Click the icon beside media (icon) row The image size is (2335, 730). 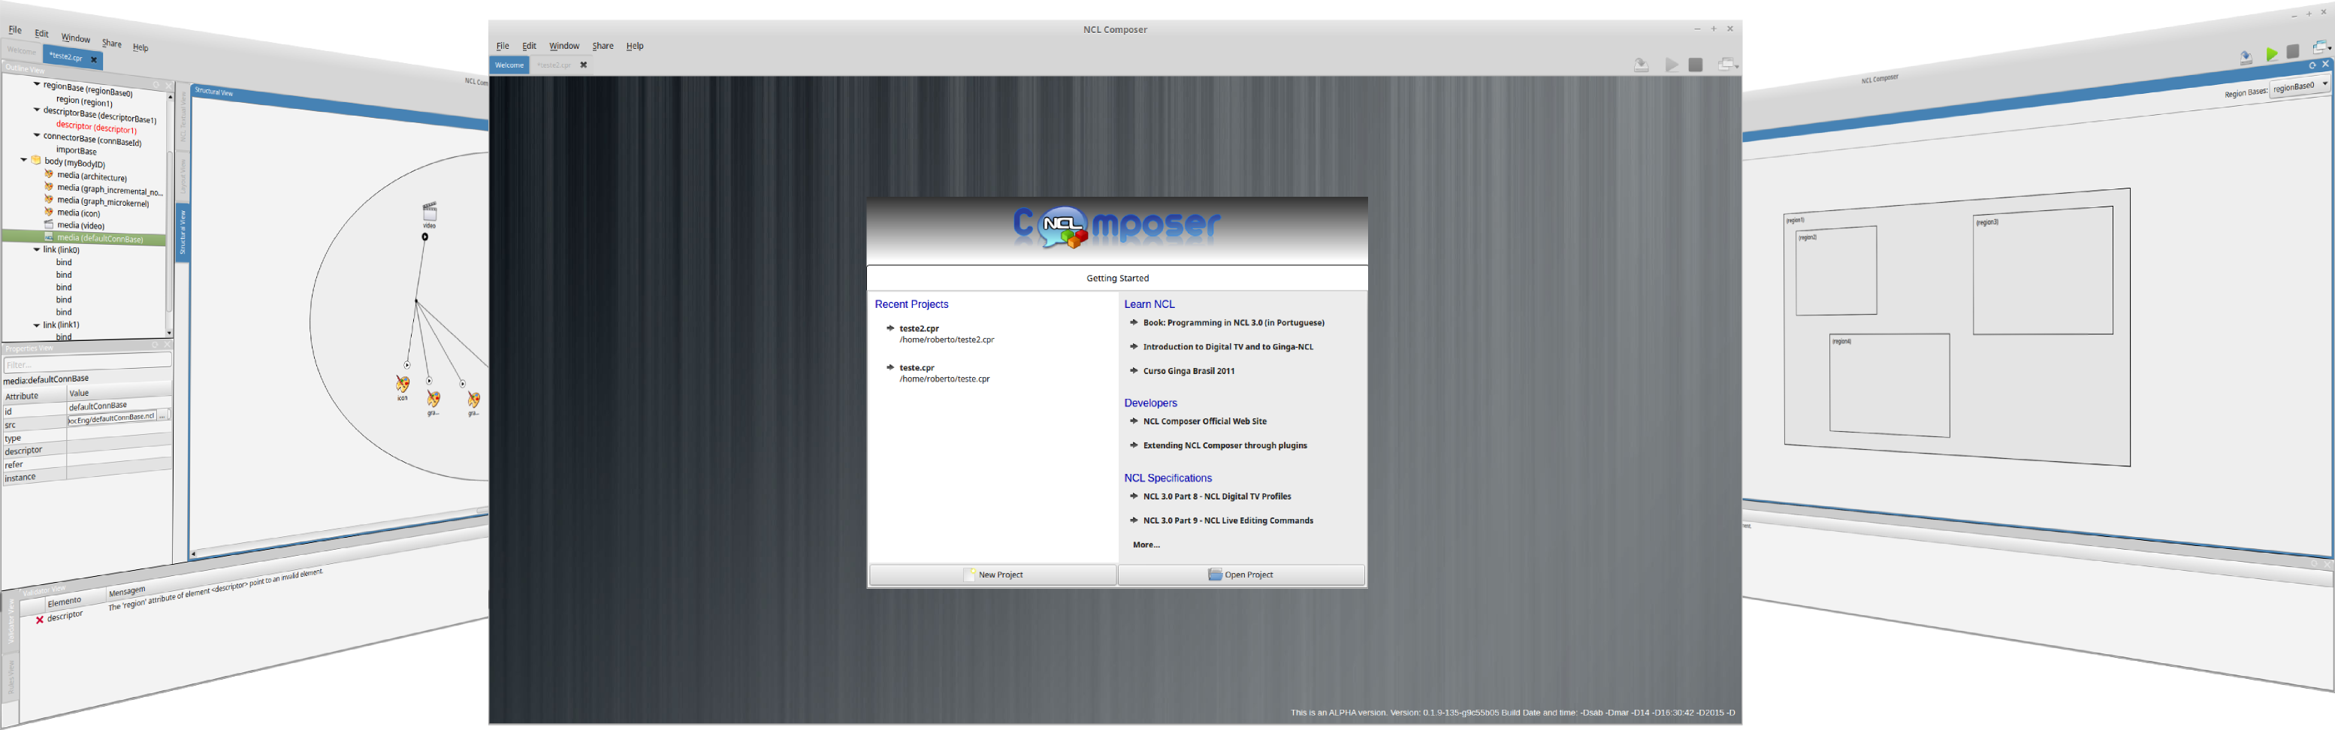click(x=49, y=211)
